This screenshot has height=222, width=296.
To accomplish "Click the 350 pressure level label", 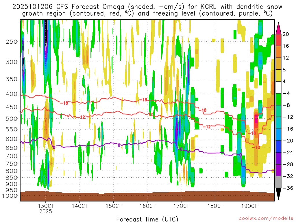I will coord(12,79).
